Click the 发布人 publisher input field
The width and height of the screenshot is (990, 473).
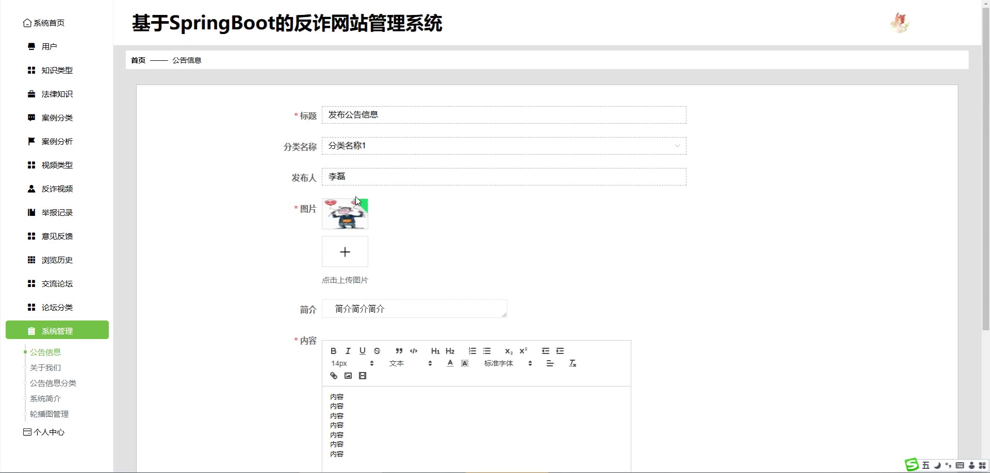click(x=504, y=177)
